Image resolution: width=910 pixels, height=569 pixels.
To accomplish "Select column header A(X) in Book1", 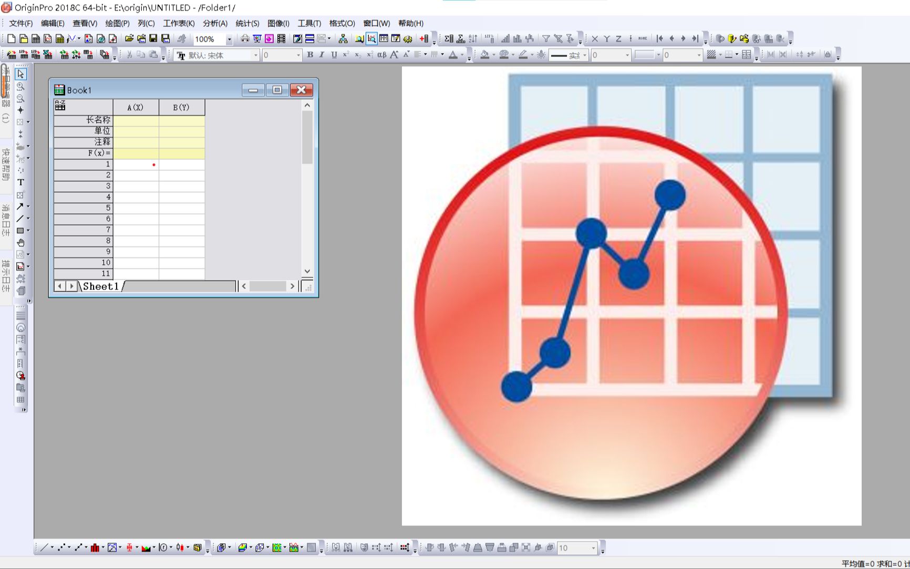I will coord(136,107).
